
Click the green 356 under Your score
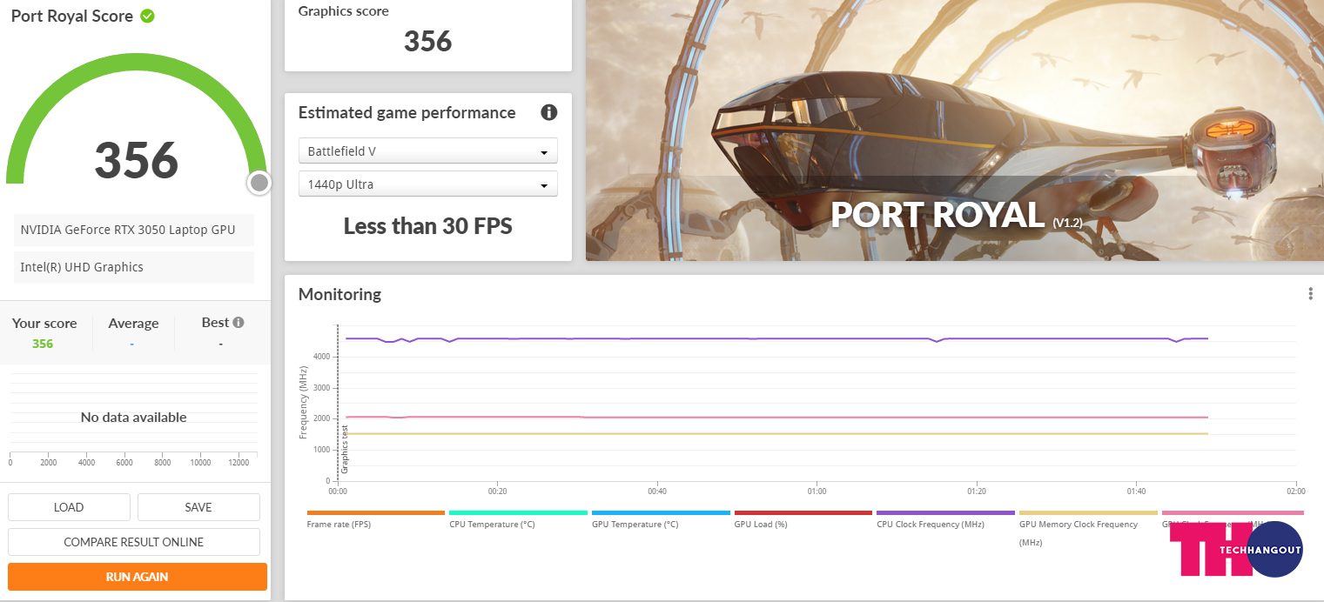tap(43, 344)
